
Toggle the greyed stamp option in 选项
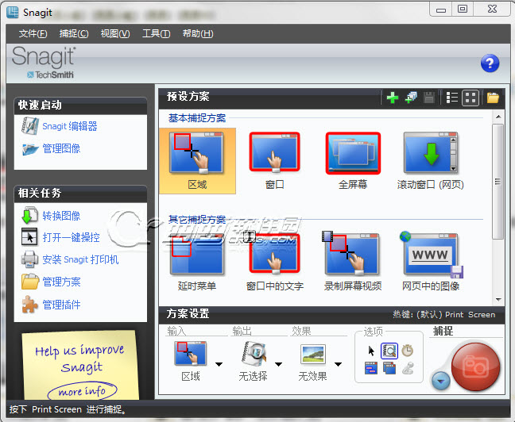pyautogui.click(x=408, y=368)
